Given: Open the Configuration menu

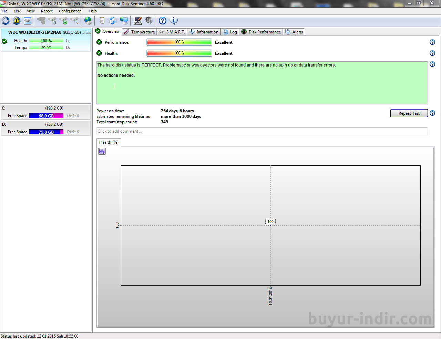Looking at the screenshot, I should click(x=70, y=11).
